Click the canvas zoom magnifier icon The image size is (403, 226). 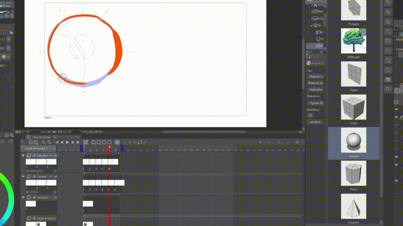pos(12,135)
